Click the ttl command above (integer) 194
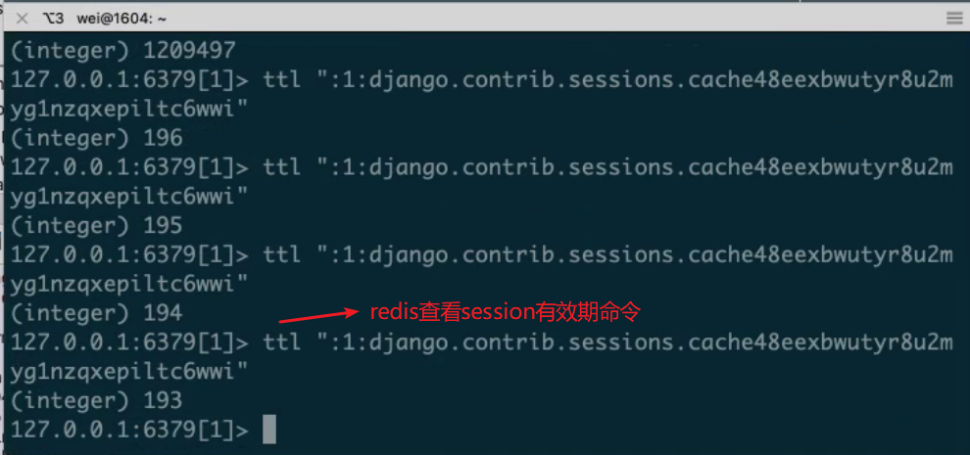The width and height of the screenshot is (970, 455). coord(608,256)
